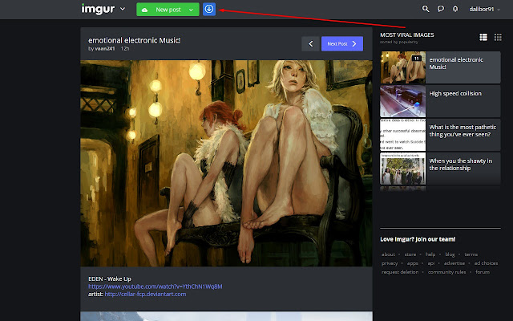Open the request deletion footer link
513x321 pixels.
(x=400, y=272)
